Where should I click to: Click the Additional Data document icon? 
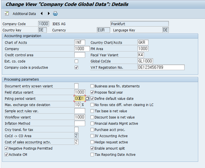point(7,14)
